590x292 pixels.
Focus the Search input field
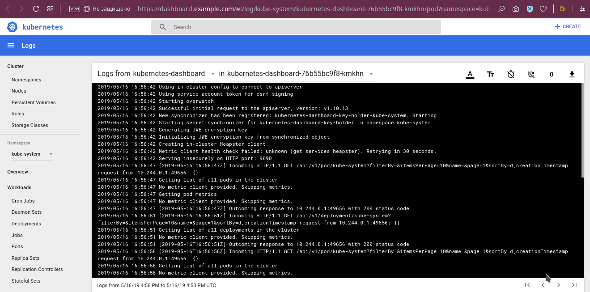pos(296,27)
